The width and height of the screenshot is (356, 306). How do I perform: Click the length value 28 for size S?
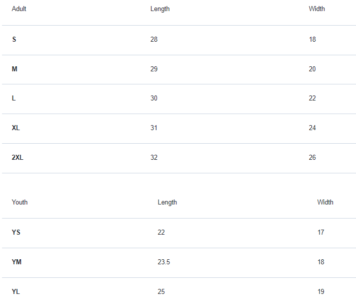[154, 40]
